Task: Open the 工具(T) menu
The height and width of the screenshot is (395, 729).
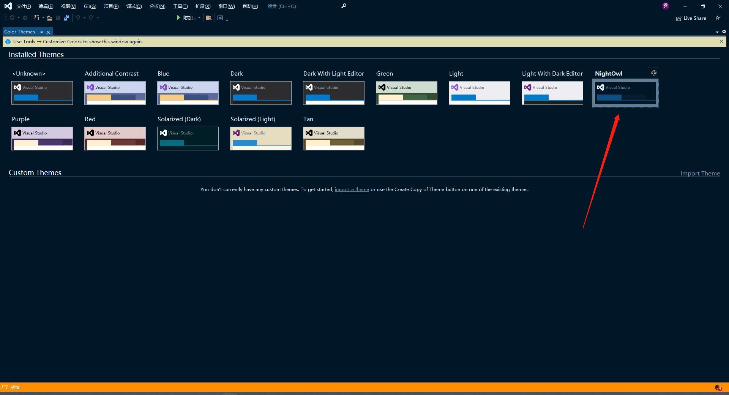Action: [x=180, y=6]
